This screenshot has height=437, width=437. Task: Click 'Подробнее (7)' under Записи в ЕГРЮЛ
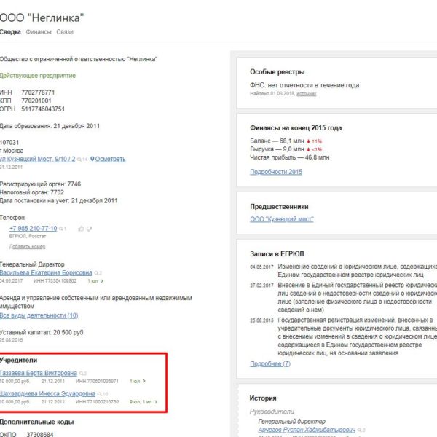(269, 363)
